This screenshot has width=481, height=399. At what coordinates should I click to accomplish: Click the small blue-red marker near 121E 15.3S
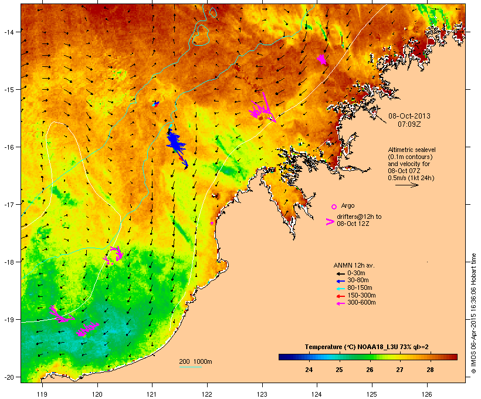pos(155,104)
